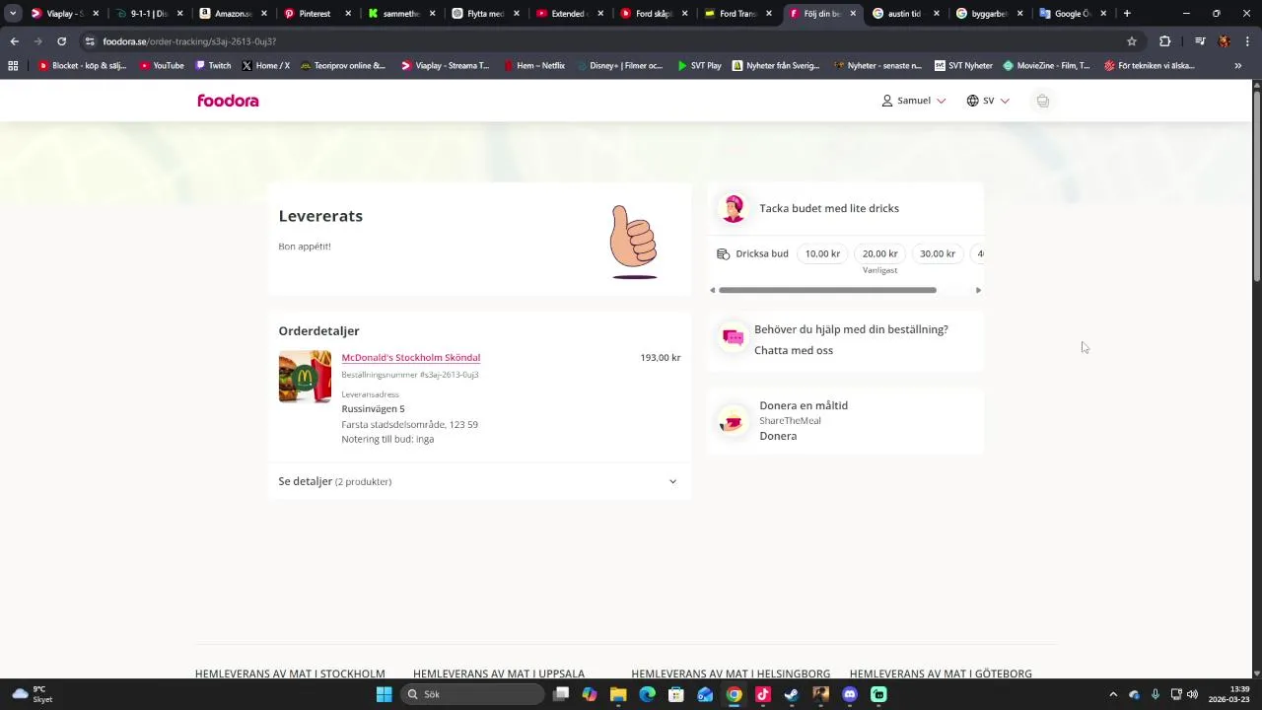Screen dimensions: 1262x710
Task: Click the address bar URL field
Action: point(601,41)
